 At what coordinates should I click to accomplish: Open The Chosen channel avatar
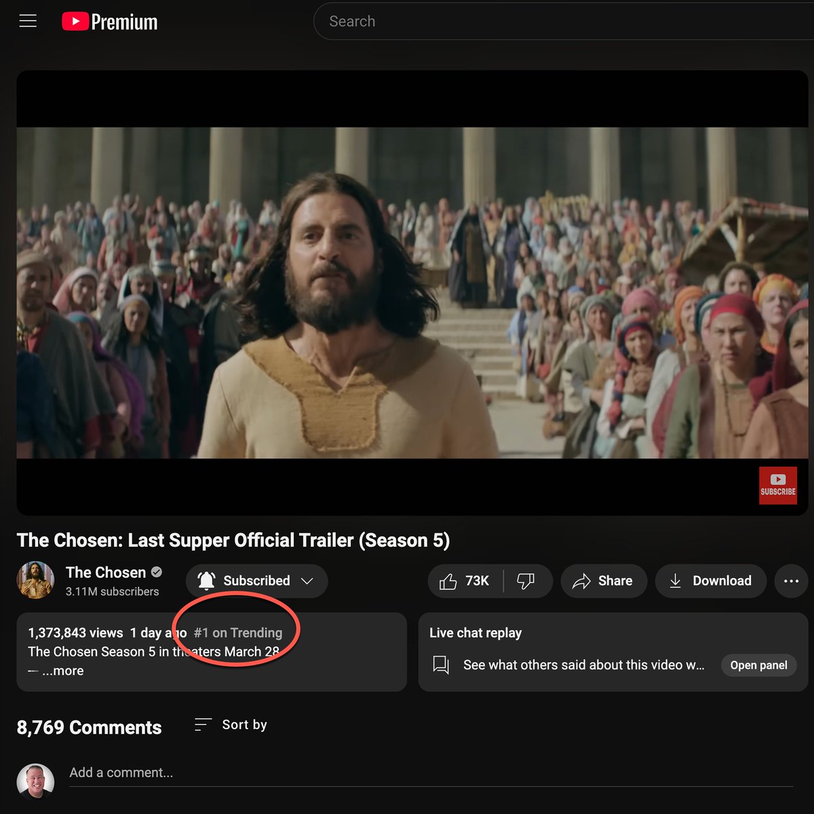[x=35, y=581]
